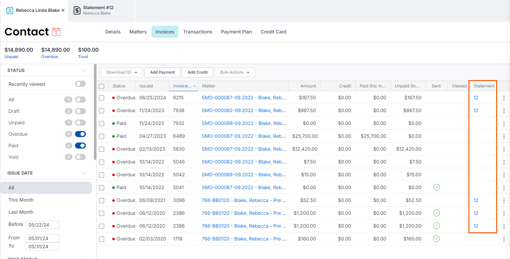
Task: Switch to the Statement #12 tab
Action: [x=101, y=10]
